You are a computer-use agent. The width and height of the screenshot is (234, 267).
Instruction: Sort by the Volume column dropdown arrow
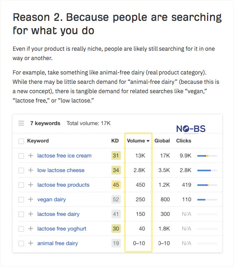(148, 141)
